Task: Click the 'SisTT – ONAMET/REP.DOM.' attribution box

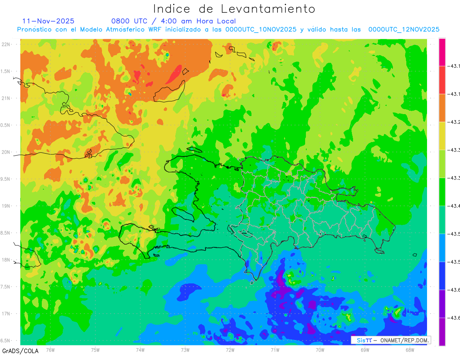Action: [x=391, y=340]
